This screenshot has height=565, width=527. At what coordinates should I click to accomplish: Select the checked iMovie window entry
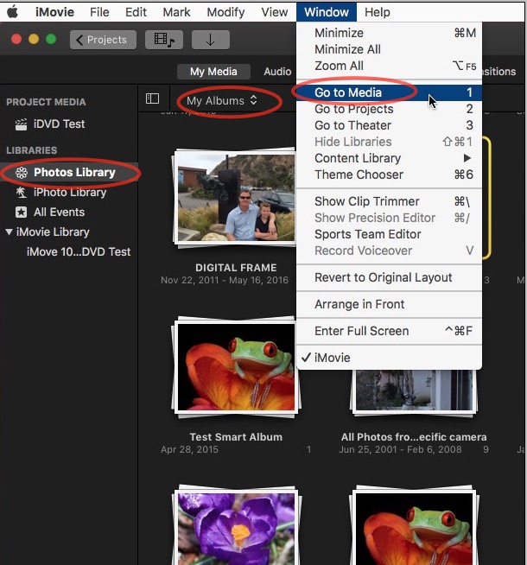[389, 358]
